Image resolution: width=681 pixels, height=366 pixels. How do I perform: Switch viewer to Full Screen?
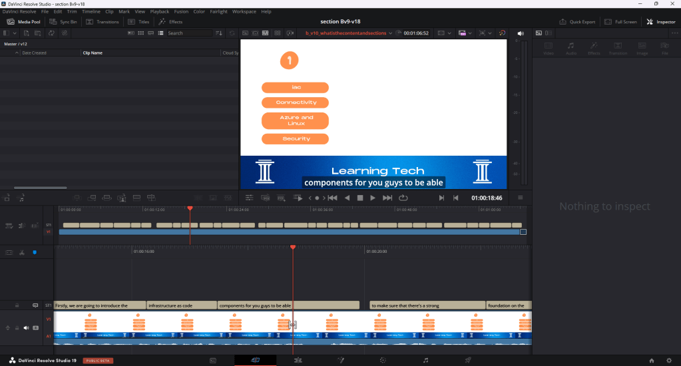620,22
